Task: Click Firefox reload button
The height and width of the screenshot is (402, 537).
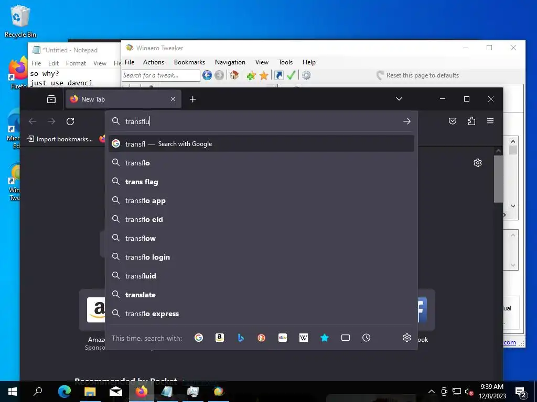Action: 70,121
